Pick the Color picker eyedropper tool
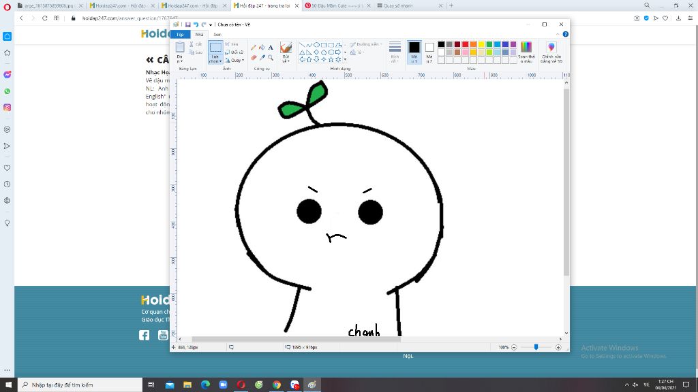698x392 pixels. tap(262, 57)
